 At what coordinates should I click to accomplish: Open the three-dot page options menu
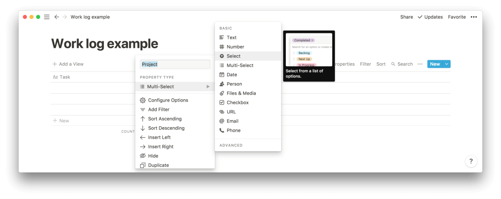[x=474, y=17]
